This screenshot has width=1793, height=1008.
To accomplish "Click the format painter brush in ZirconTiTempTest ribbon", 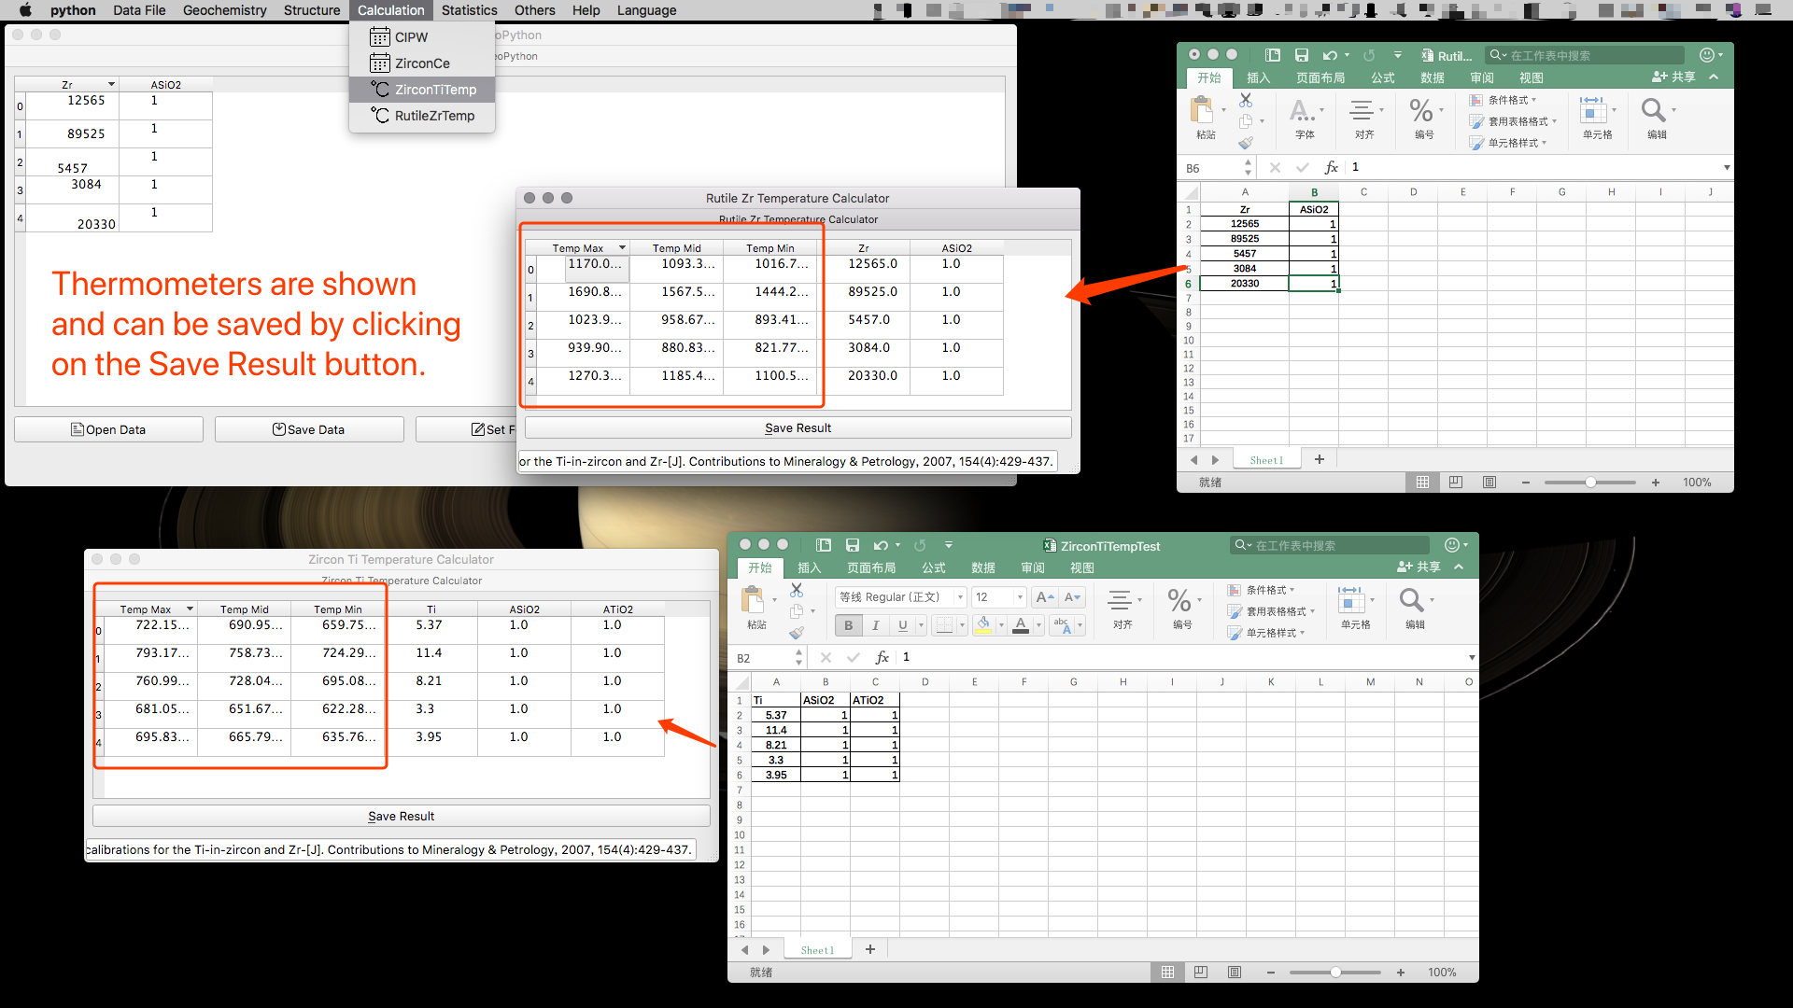I will (x=797, y=633).
